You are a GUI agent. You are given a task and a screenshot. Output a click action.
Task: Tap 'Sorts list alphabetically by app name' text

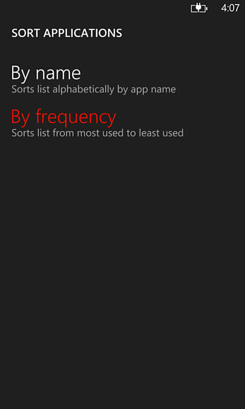(x=94, y=89)
